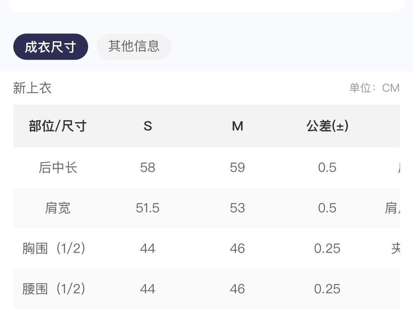Click the 单位: CM unit label
Screen dimensions: 413x311
coord(374,88)
